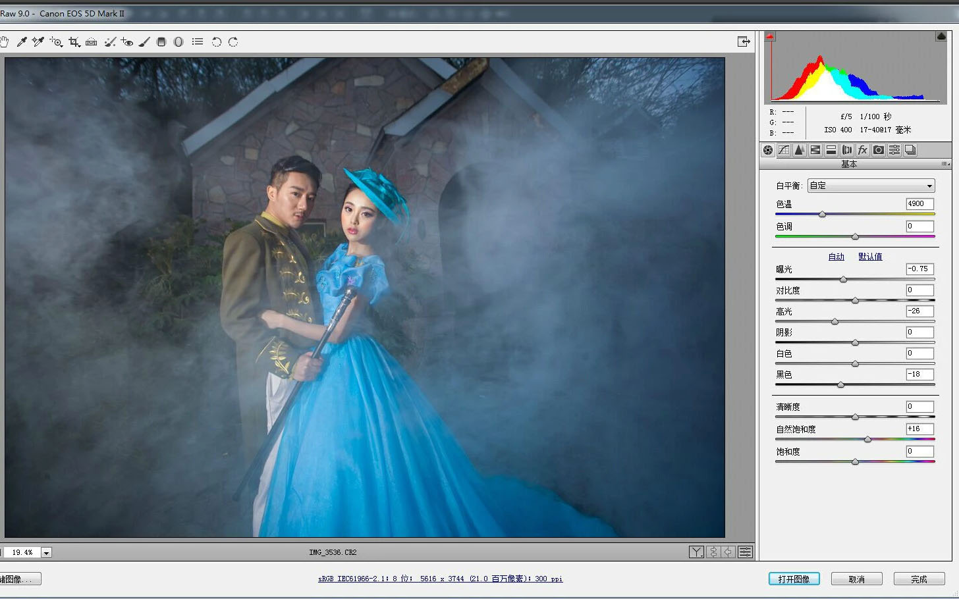Click the Done button
The height and width of the screenshot is (599, 959).
tap(919, 579)
